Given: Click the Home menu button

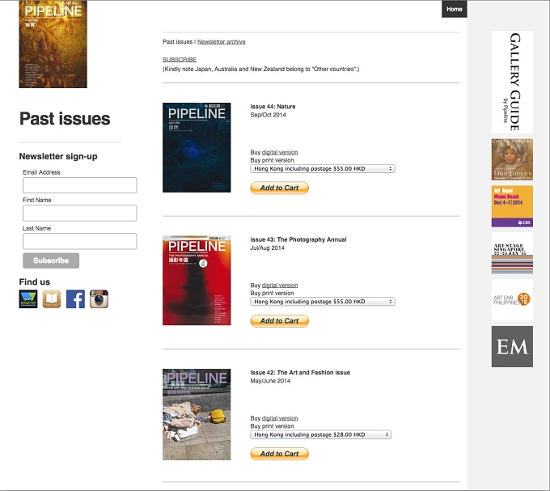Looking at the screenshot, I should pos(455,9).
